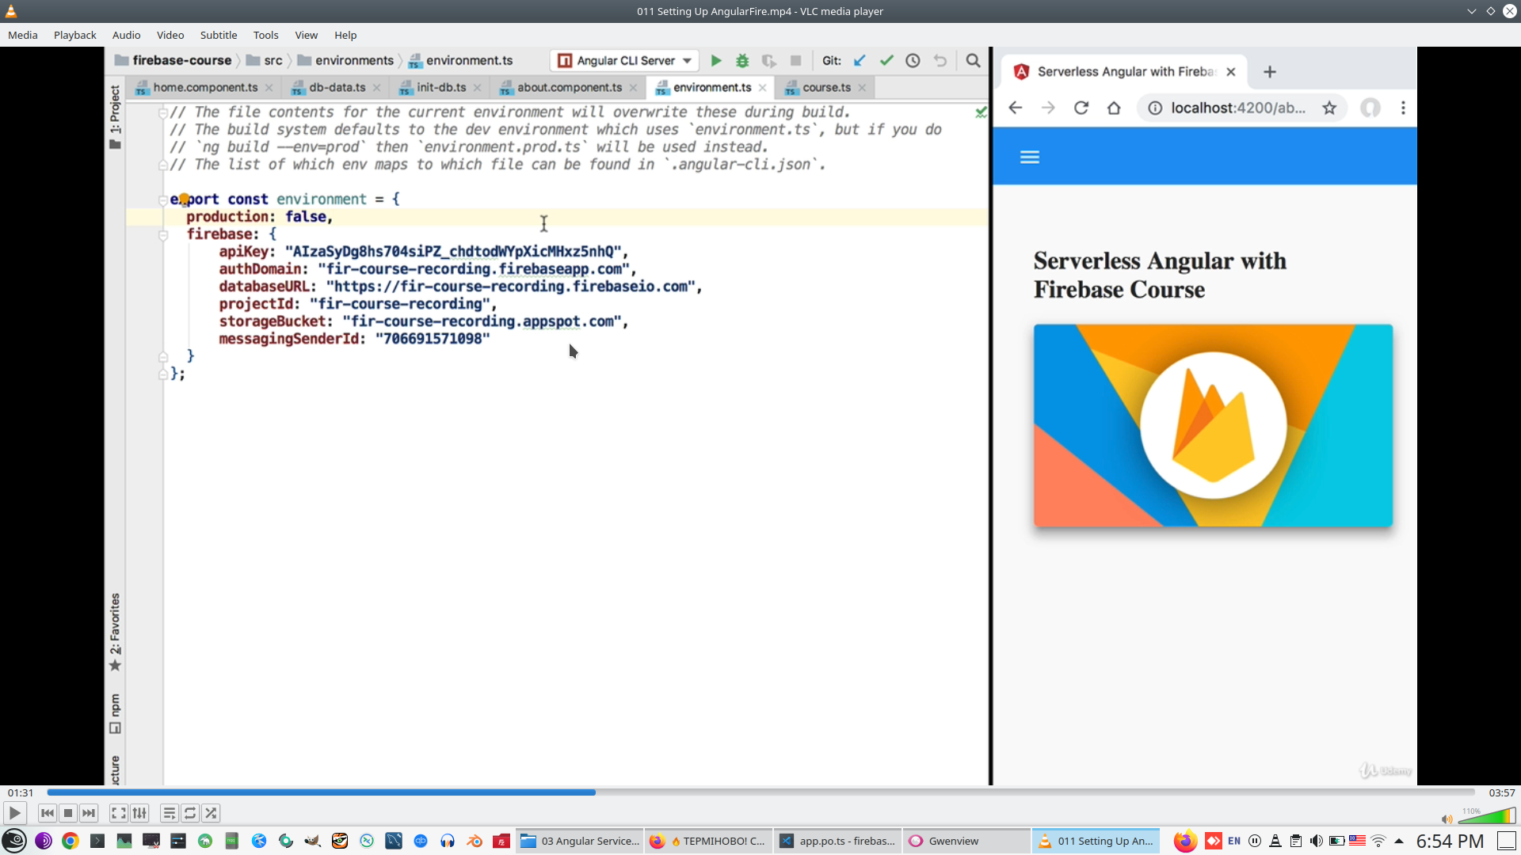Viewport: 1521px width, 855px height.
Task: Skip to next media track
Action: (x=89, y=813)
